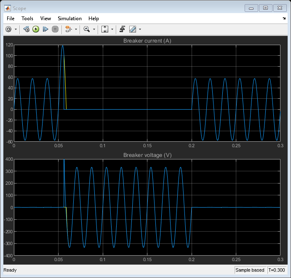
Task: Expand the Highlight Simulink block dropdown arrow
Action: [76, 30]
